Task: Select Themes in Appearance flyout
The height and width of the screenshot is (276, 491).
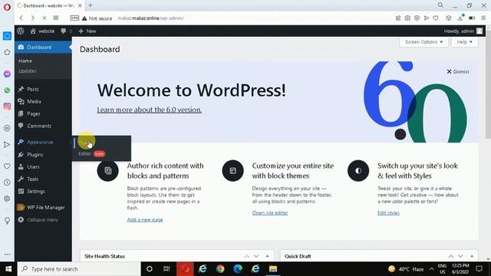Action: pos(87,143)
